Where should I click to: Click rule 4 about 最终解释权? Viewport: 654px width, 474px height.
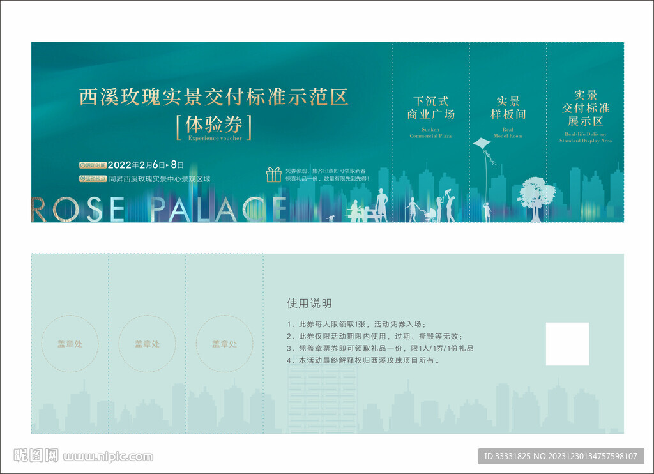[x=363, y=360]
